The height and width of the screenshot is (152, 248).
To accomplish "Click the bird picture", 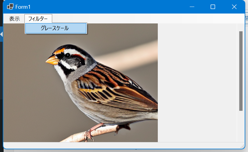I will pyautogui.click(x=81, y=83).
